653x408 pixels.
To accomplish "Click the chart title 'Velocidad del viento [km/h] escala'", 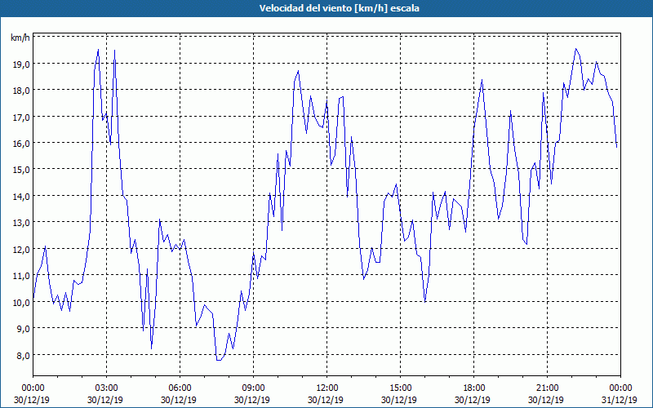I will pyautogui.click(x=339, y=8).
